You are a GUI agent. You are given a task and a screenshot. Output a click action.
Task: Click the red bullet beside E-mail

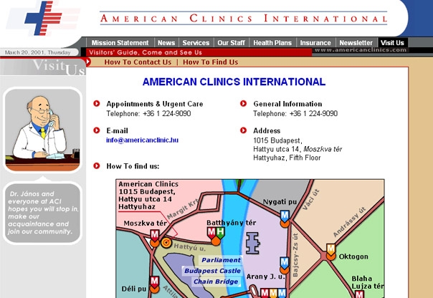coord(97,130)
